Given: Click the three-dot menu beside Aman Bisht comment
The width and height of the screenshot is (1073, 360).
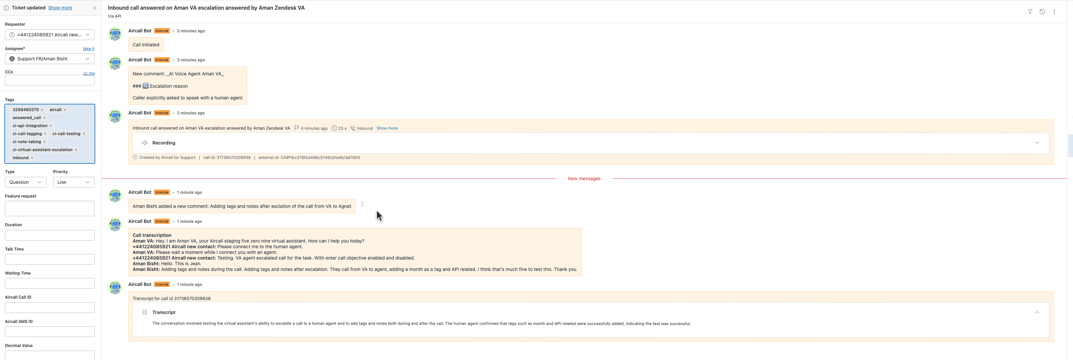Looking at the screenshot, I should point(362,204).
